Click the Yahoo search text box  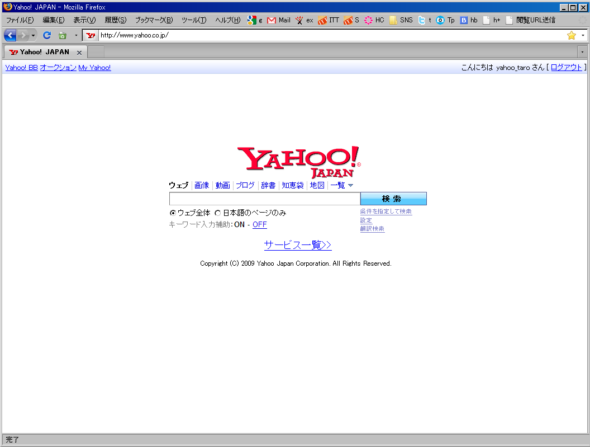pos(264,199)
